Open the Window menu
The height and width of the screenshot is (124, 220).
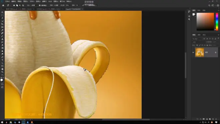pos(62,1)
